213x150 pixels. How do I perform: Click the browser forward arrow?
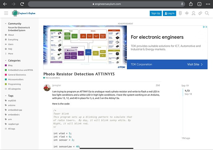14,4
